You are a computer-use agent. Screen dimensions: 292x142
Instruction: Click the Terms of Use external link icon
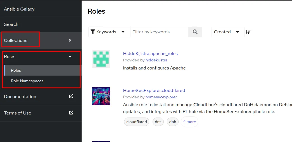(x=71, y=113)
